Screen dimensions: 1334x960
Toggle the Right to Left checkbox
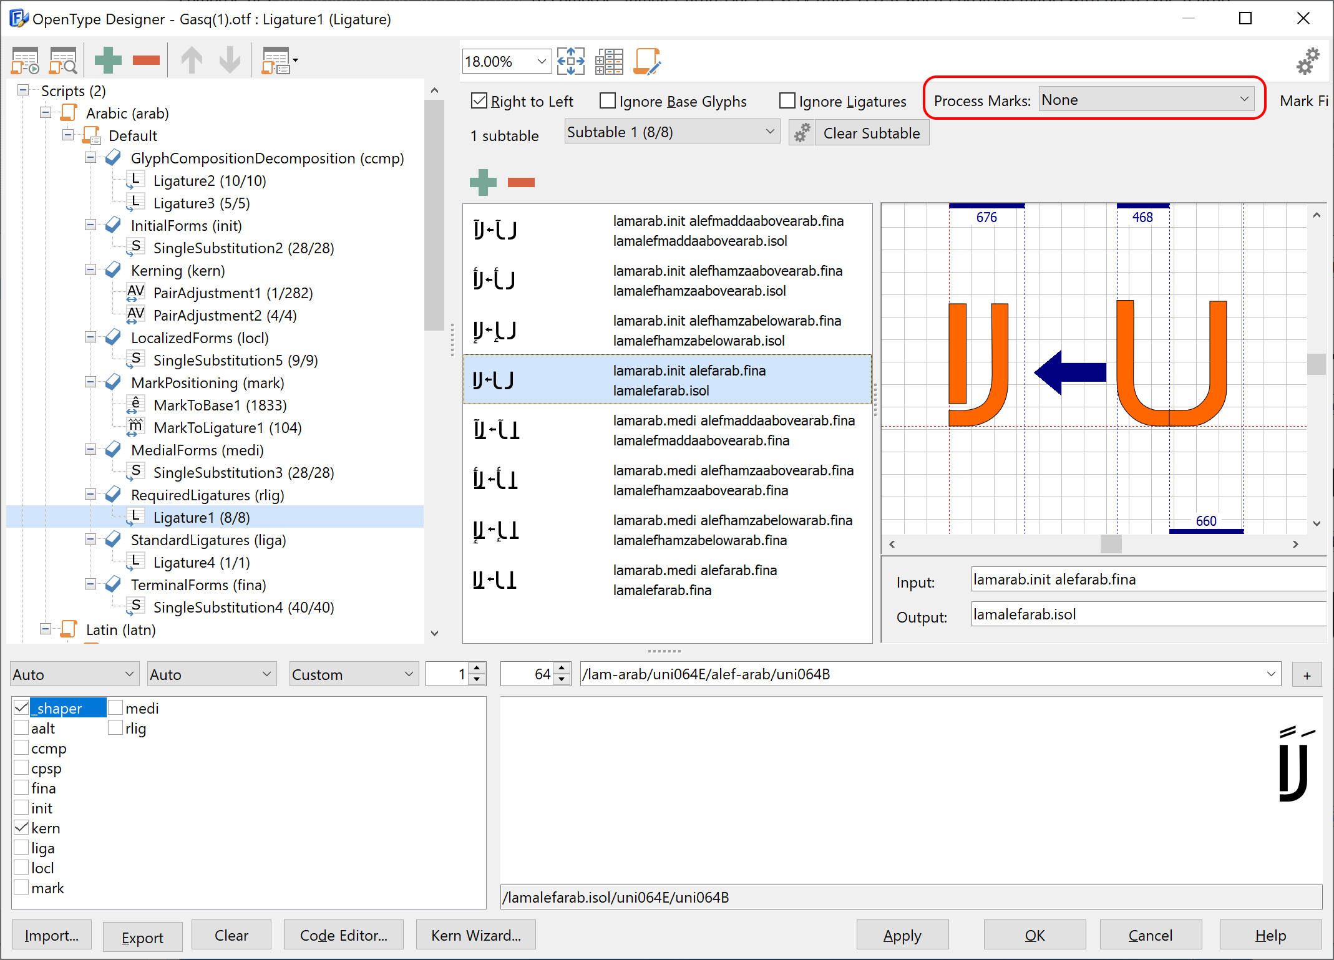point(479,100)
